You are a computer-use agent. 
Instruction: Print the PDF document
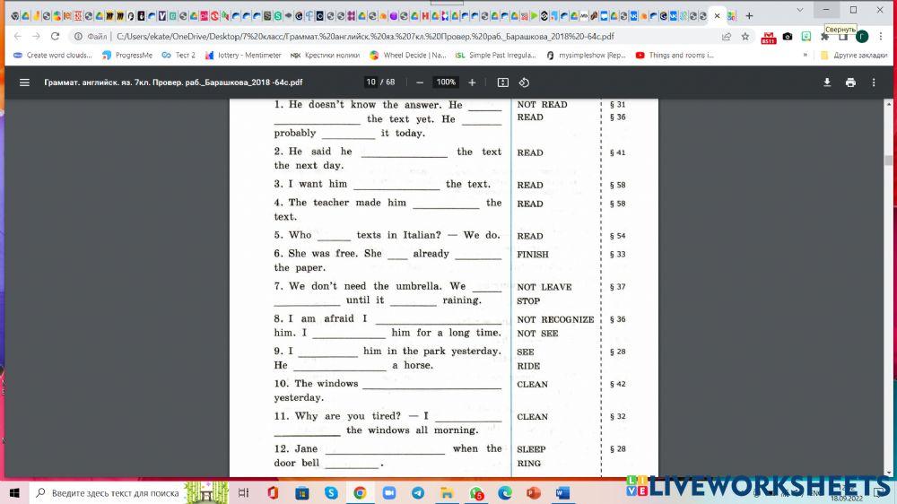point(850,83)
